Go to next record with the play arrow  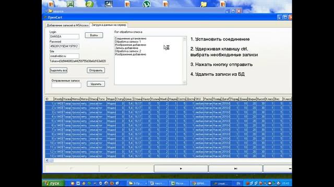pos(181,168)
